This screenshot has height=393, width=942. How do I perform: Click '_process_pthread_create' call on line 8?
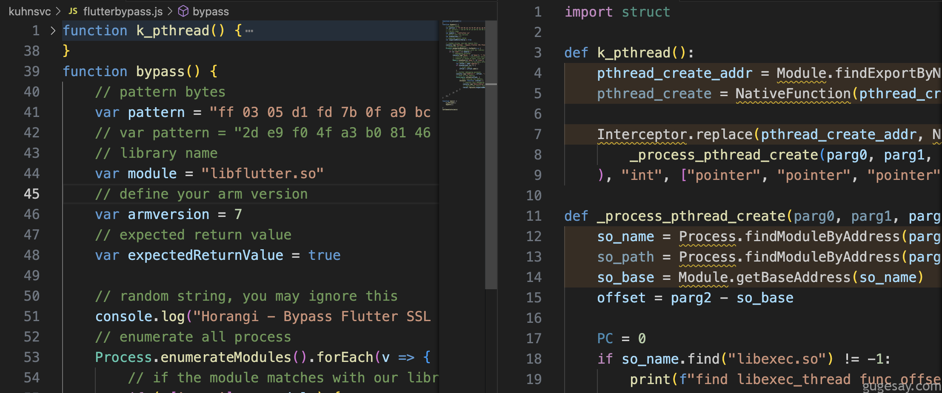coord(724,155)
